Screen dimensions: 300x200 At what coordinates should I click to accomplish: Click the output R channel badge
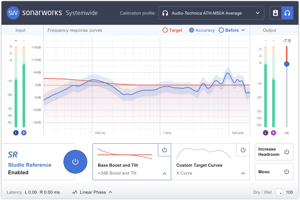click(273, 133)
